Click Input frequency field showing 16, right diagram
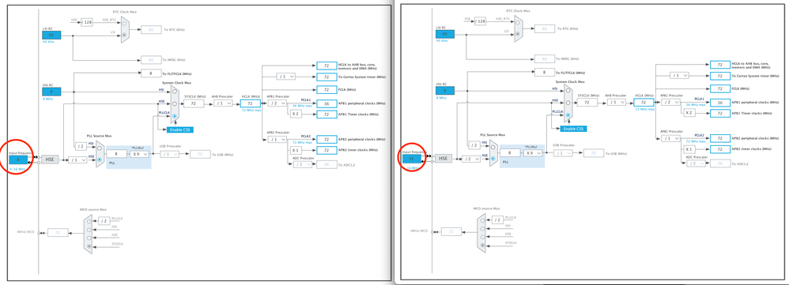This screenshot has height=285, width=789. click(x=413, y=159)
